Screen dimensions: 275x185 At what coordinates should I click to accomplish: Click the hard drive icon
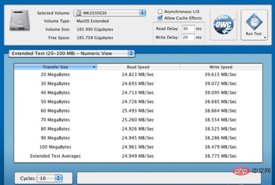pos(18,22)
